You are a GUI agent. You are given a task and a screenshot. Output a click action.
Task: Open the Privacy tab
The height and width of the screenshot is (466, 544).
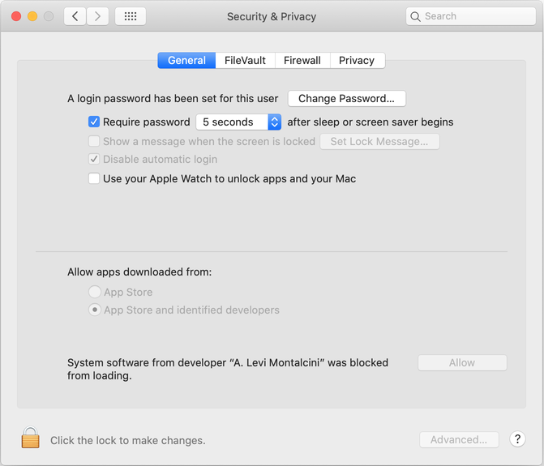tap(357, 60)
